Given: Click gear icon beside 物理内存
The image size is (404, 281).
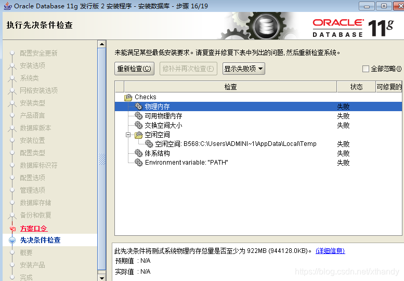Looking at the screenshot, I should point(139,106).
